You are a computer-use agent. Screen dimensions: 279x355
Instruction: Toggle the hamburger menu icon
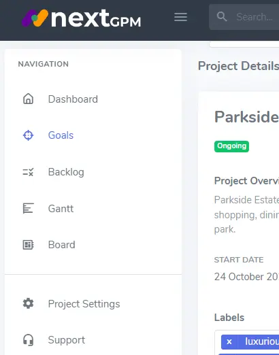pos(180,17)
